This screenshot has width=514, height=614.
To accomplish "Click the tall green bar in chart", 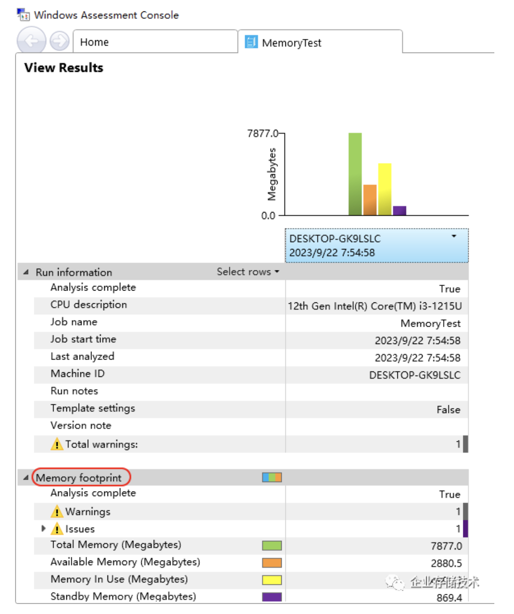I will [x=355, y=174].
